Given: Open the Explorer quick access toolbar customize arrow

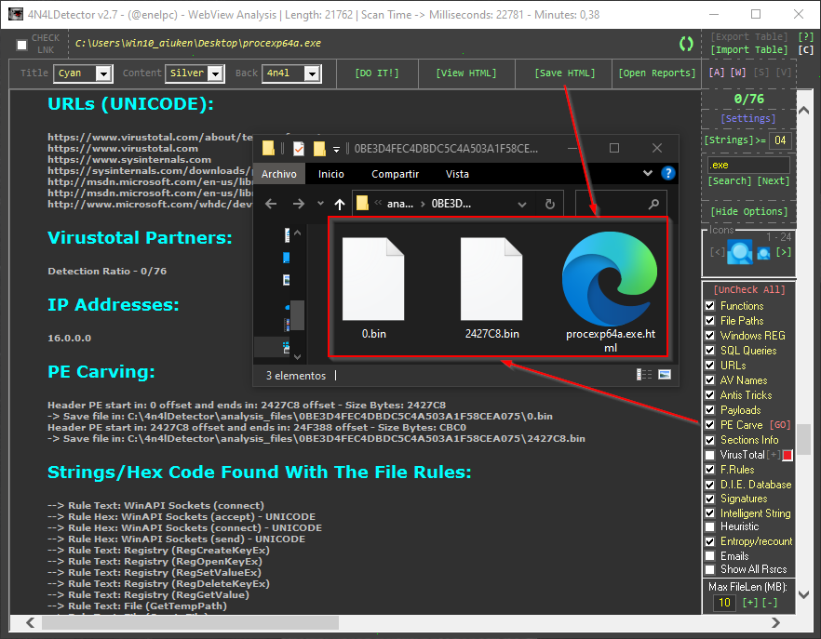Looking at the screenshot, I should tap(337, 150).
